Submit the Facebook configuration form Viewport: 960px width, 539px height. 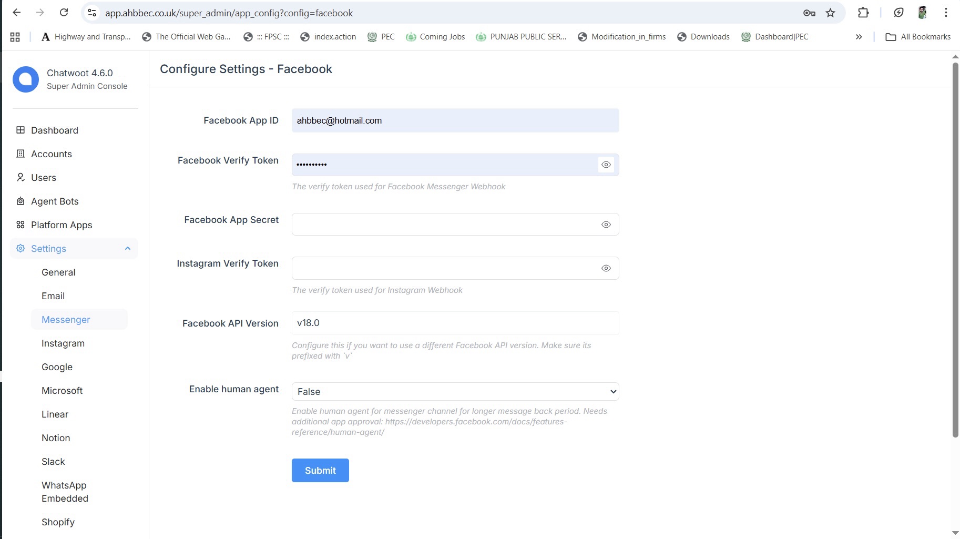[x=320, y=471]
